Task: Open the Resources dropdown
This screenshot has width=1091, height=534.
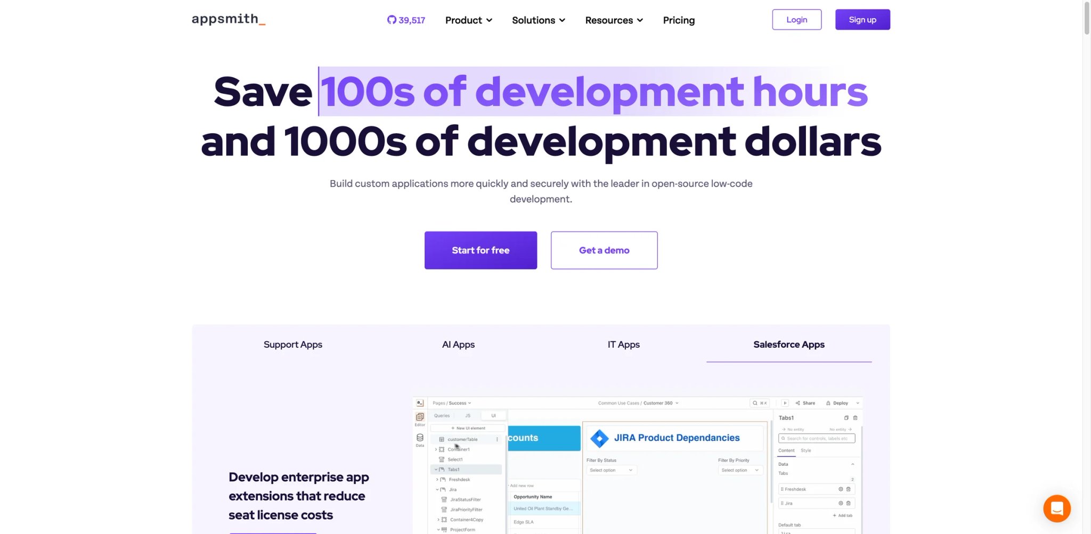Action: click(614, 20)
